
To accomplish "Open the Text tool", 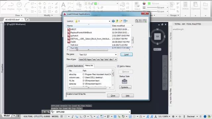I will click(63, 6).
